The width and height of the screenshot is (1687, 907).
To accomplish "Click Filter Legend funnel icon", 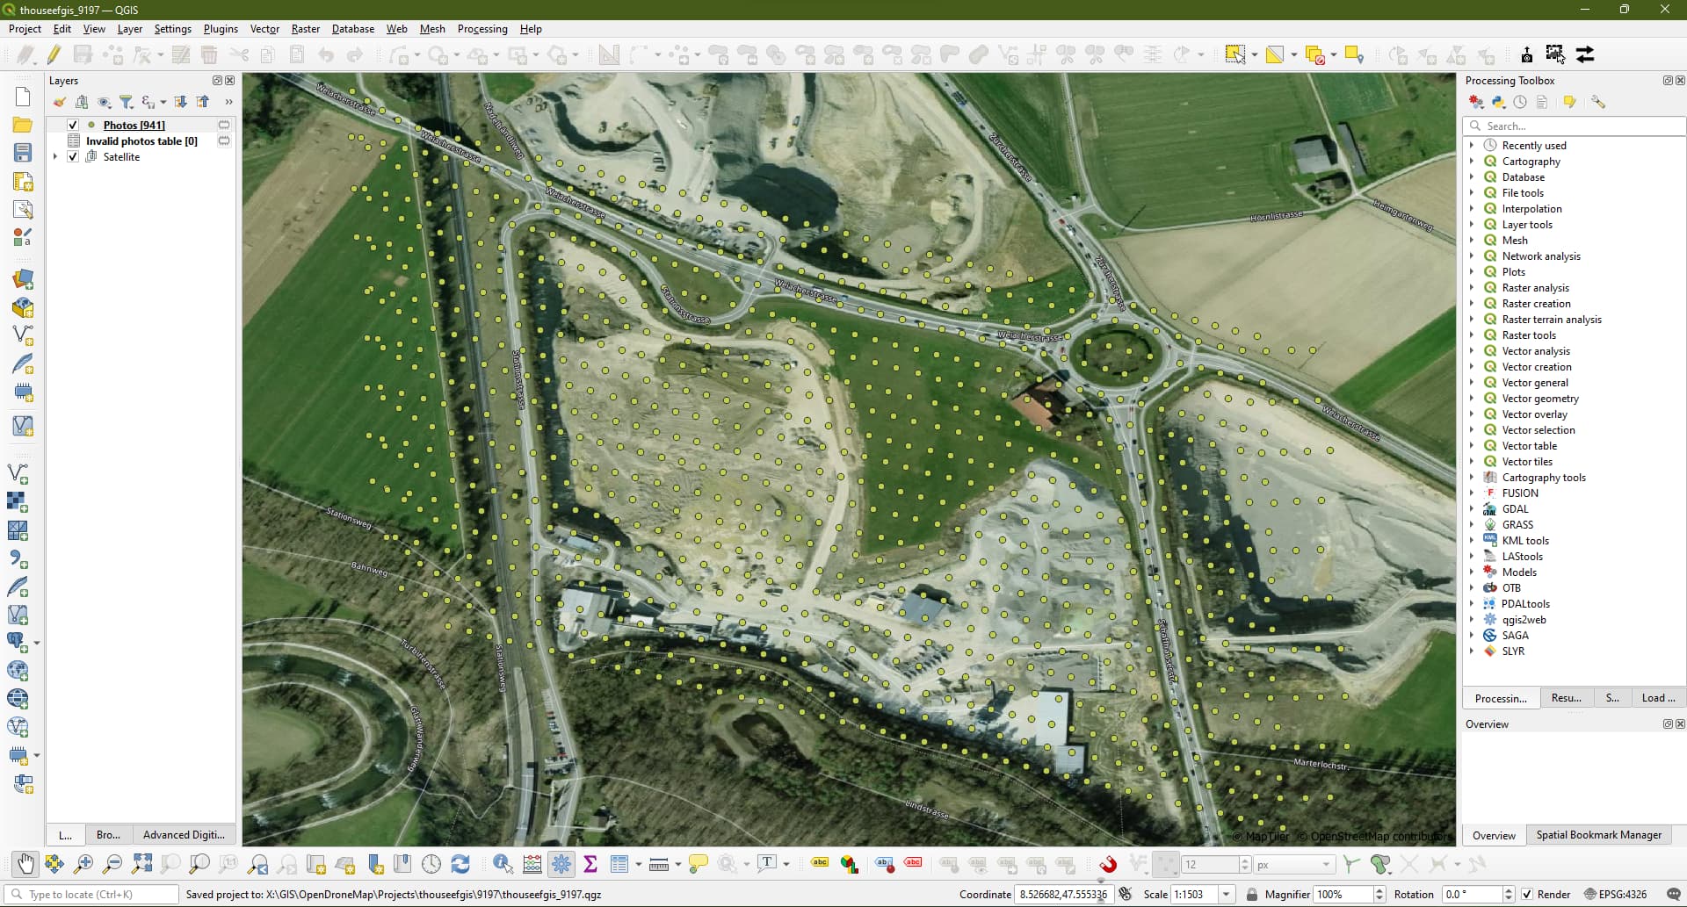I will (126, 102).
